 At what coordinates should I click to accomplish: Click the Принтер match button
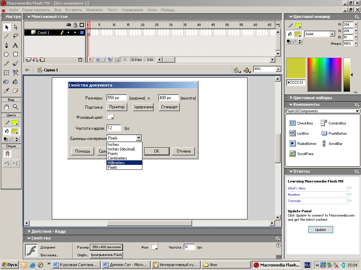(117, 107)
